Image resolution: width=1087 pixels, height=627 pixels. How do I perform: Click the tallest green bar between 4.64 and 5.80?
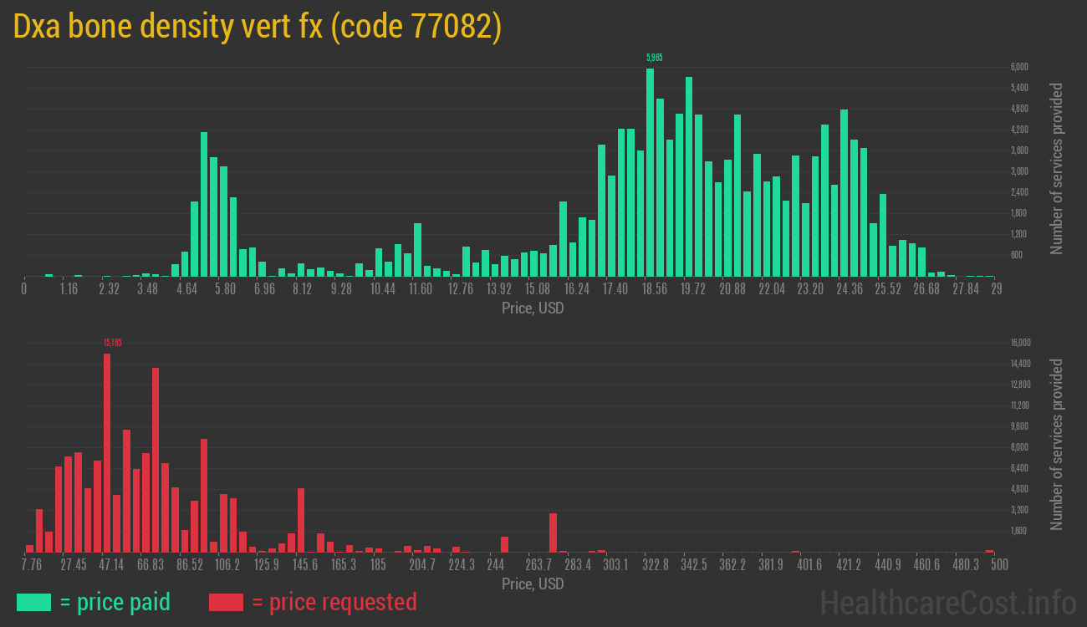click(204, 205)
